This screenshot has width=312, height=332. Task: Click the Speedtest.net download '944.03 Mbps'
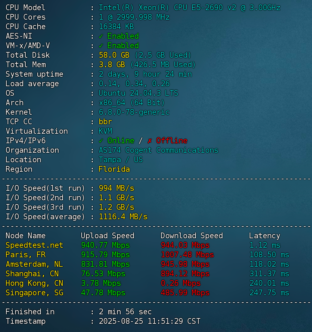pos(185,245)
